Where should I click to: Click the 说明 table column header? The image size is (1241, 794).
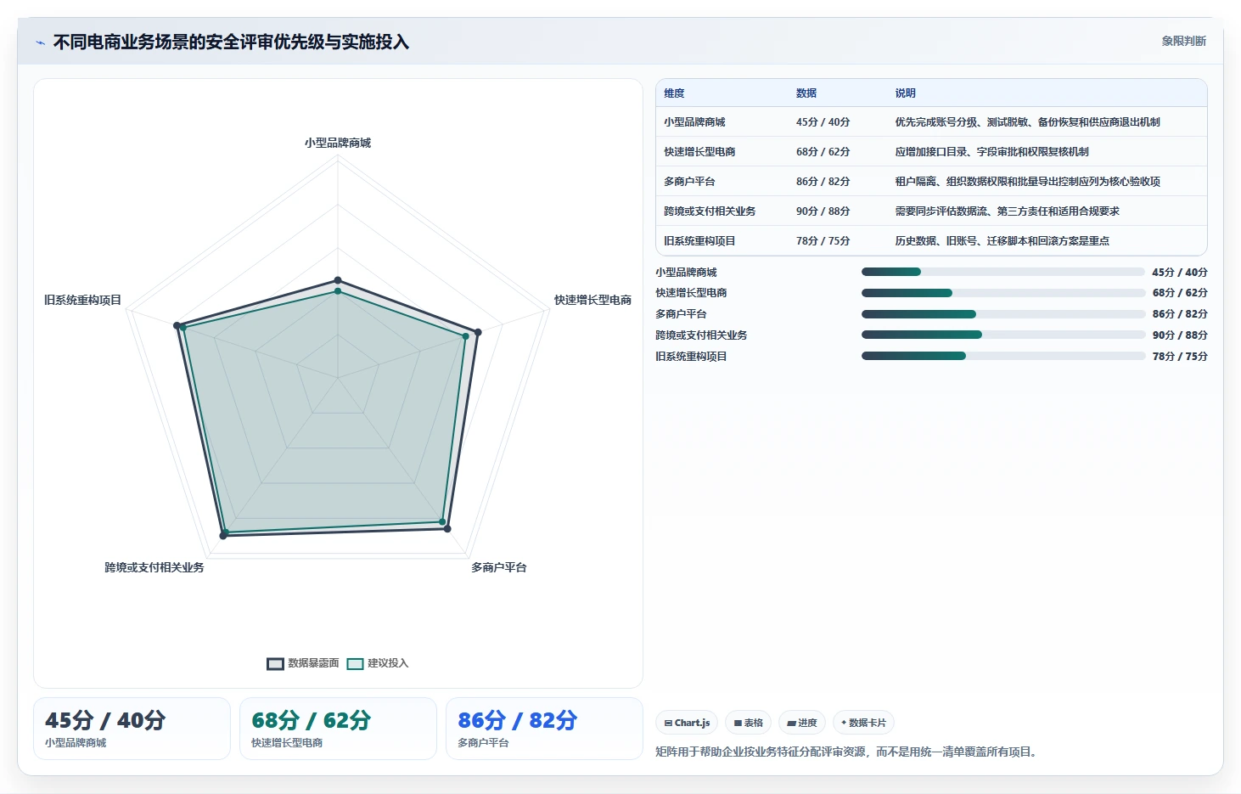905,93
